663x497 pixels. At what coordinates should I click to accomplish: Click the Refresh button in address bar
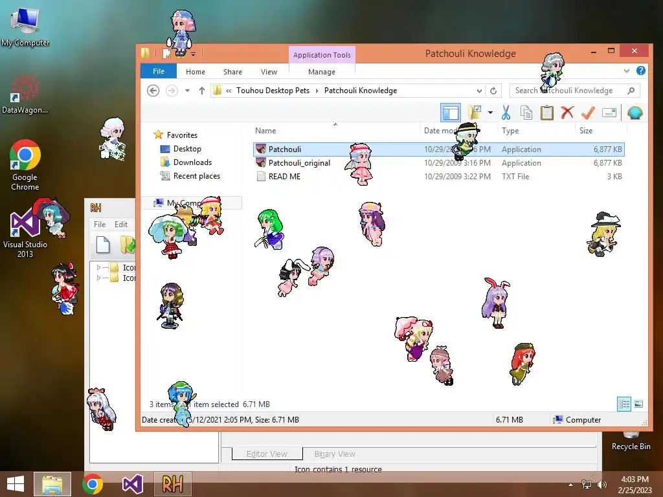click(x=493, y=91)
